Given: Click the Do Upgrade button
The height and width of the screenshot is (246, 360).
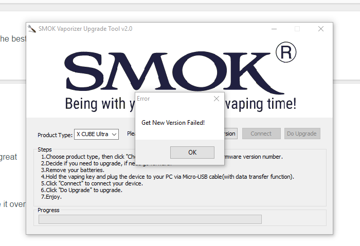Looking at the screenshot, I should coord(302,134).
